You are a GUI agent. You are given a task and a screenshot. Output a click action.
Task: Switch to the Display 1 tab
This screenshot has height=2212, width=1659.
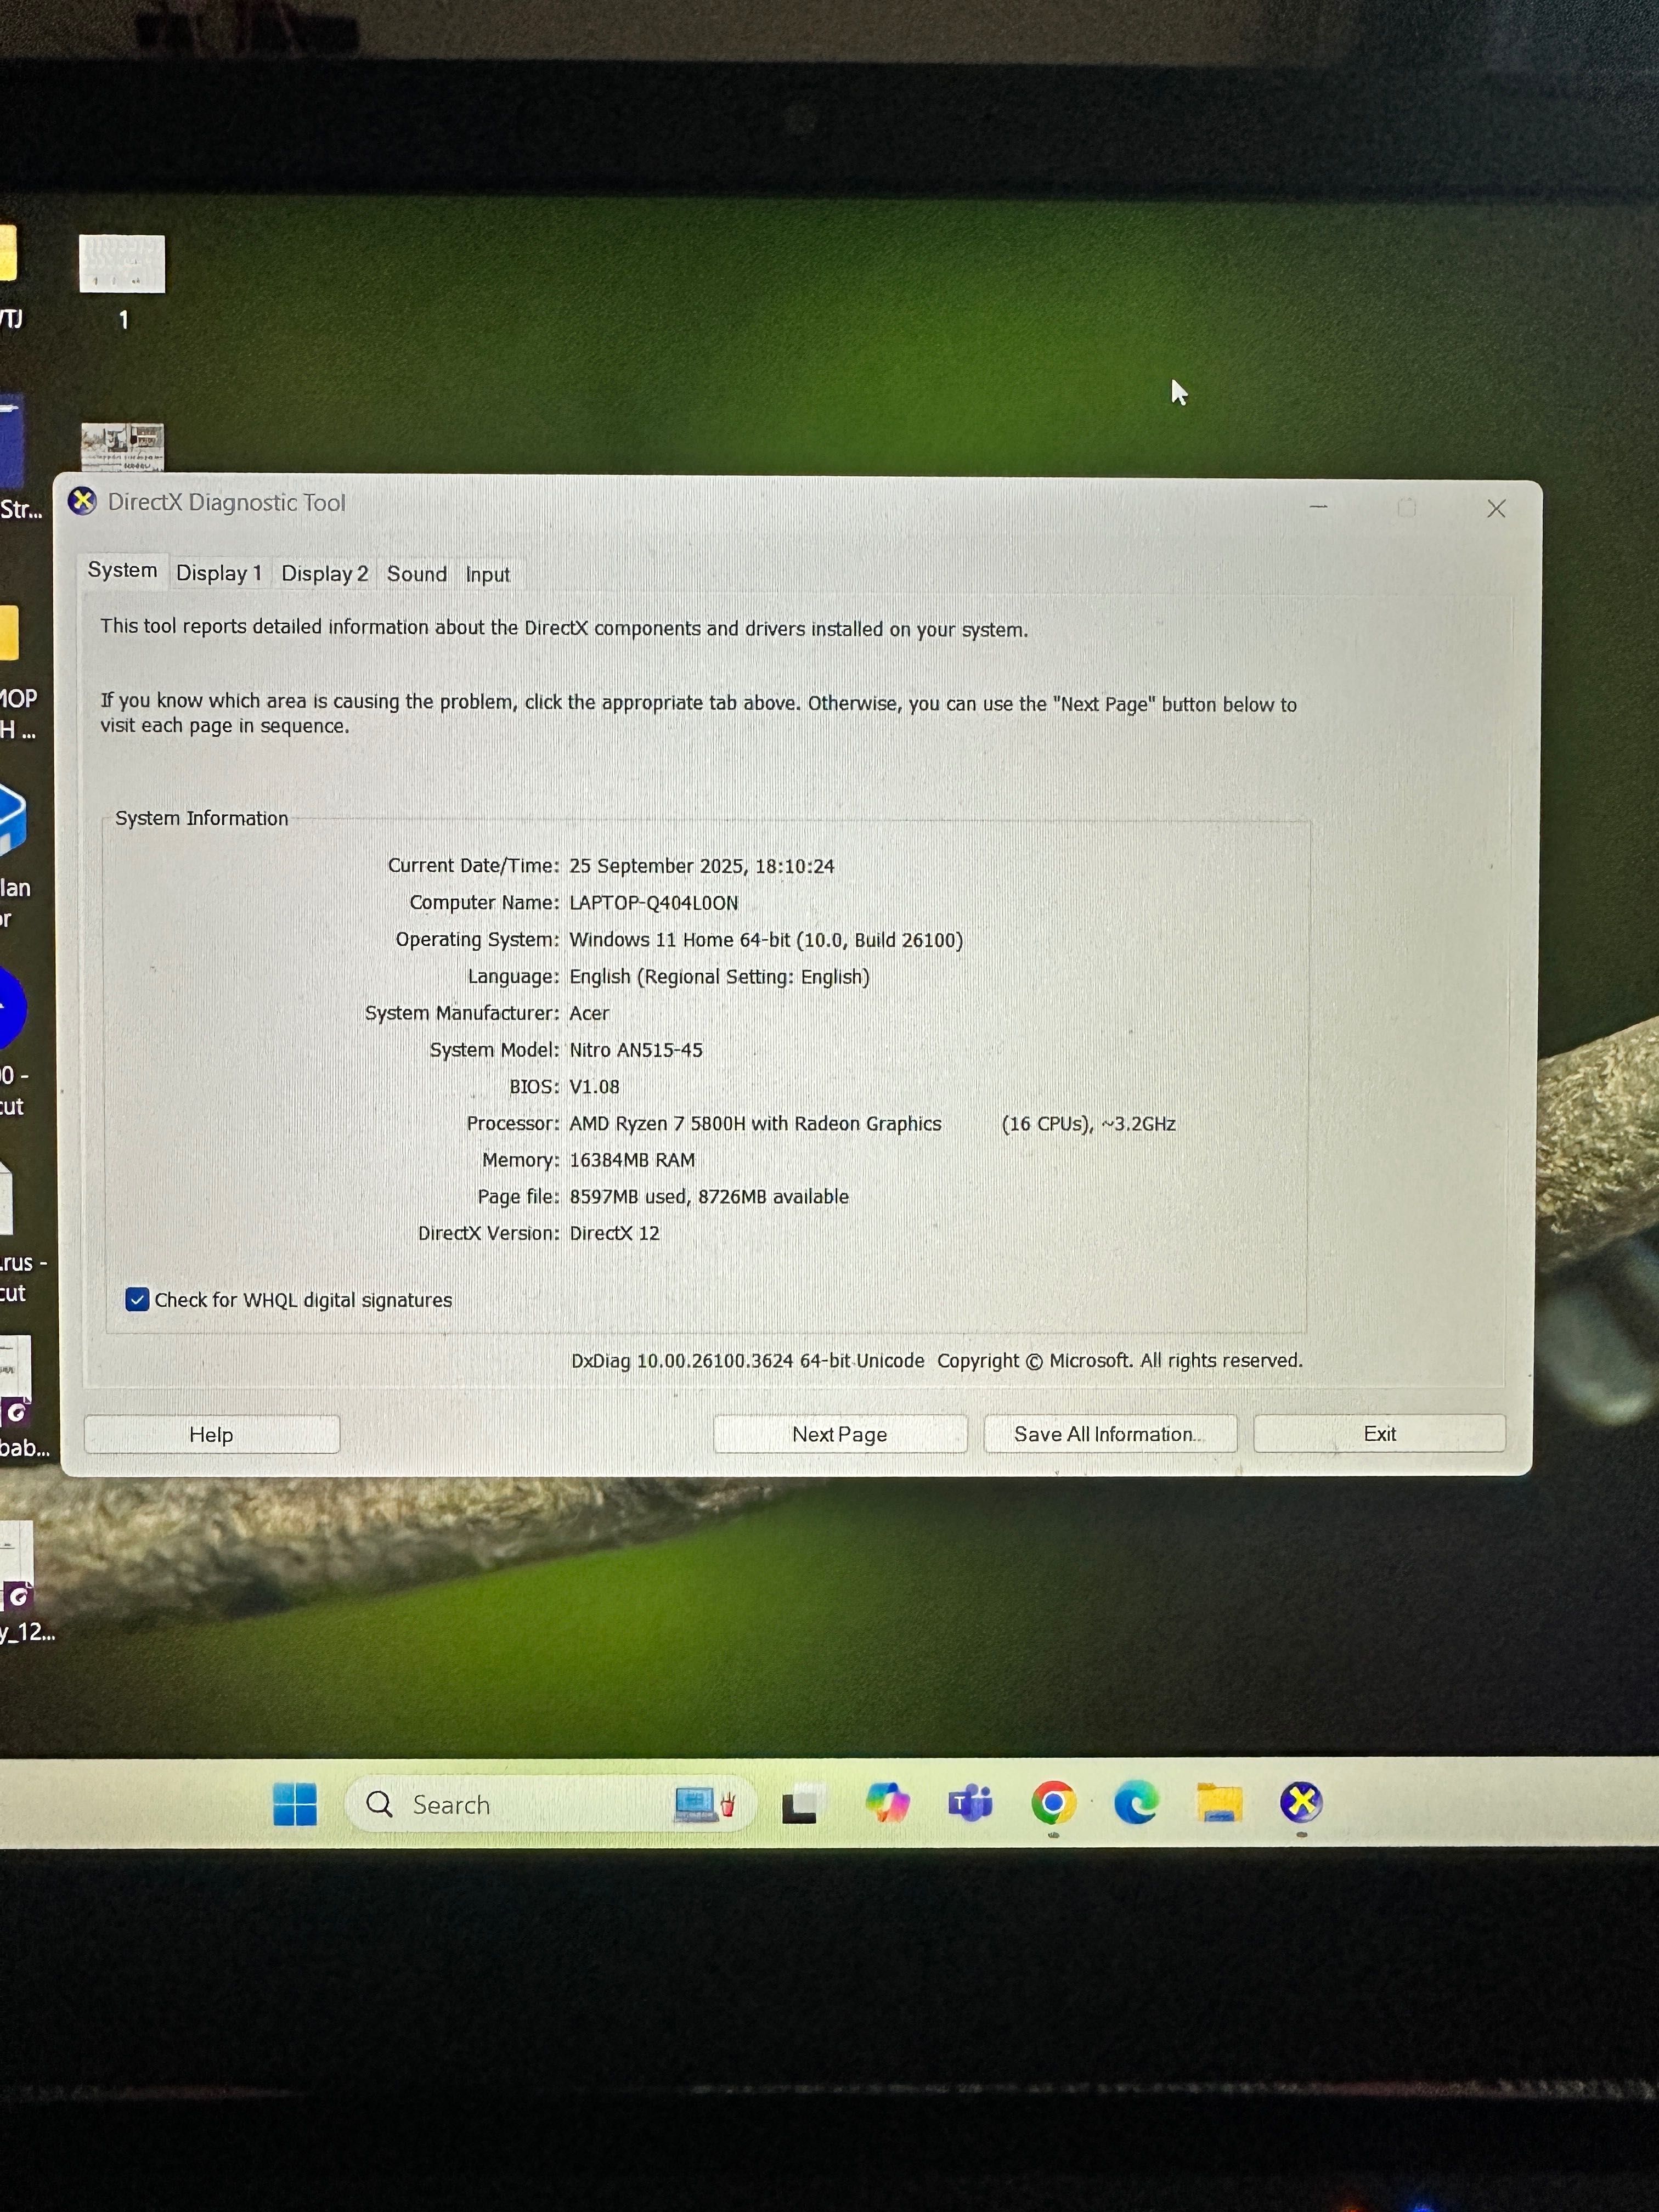(x=218, y=573)
